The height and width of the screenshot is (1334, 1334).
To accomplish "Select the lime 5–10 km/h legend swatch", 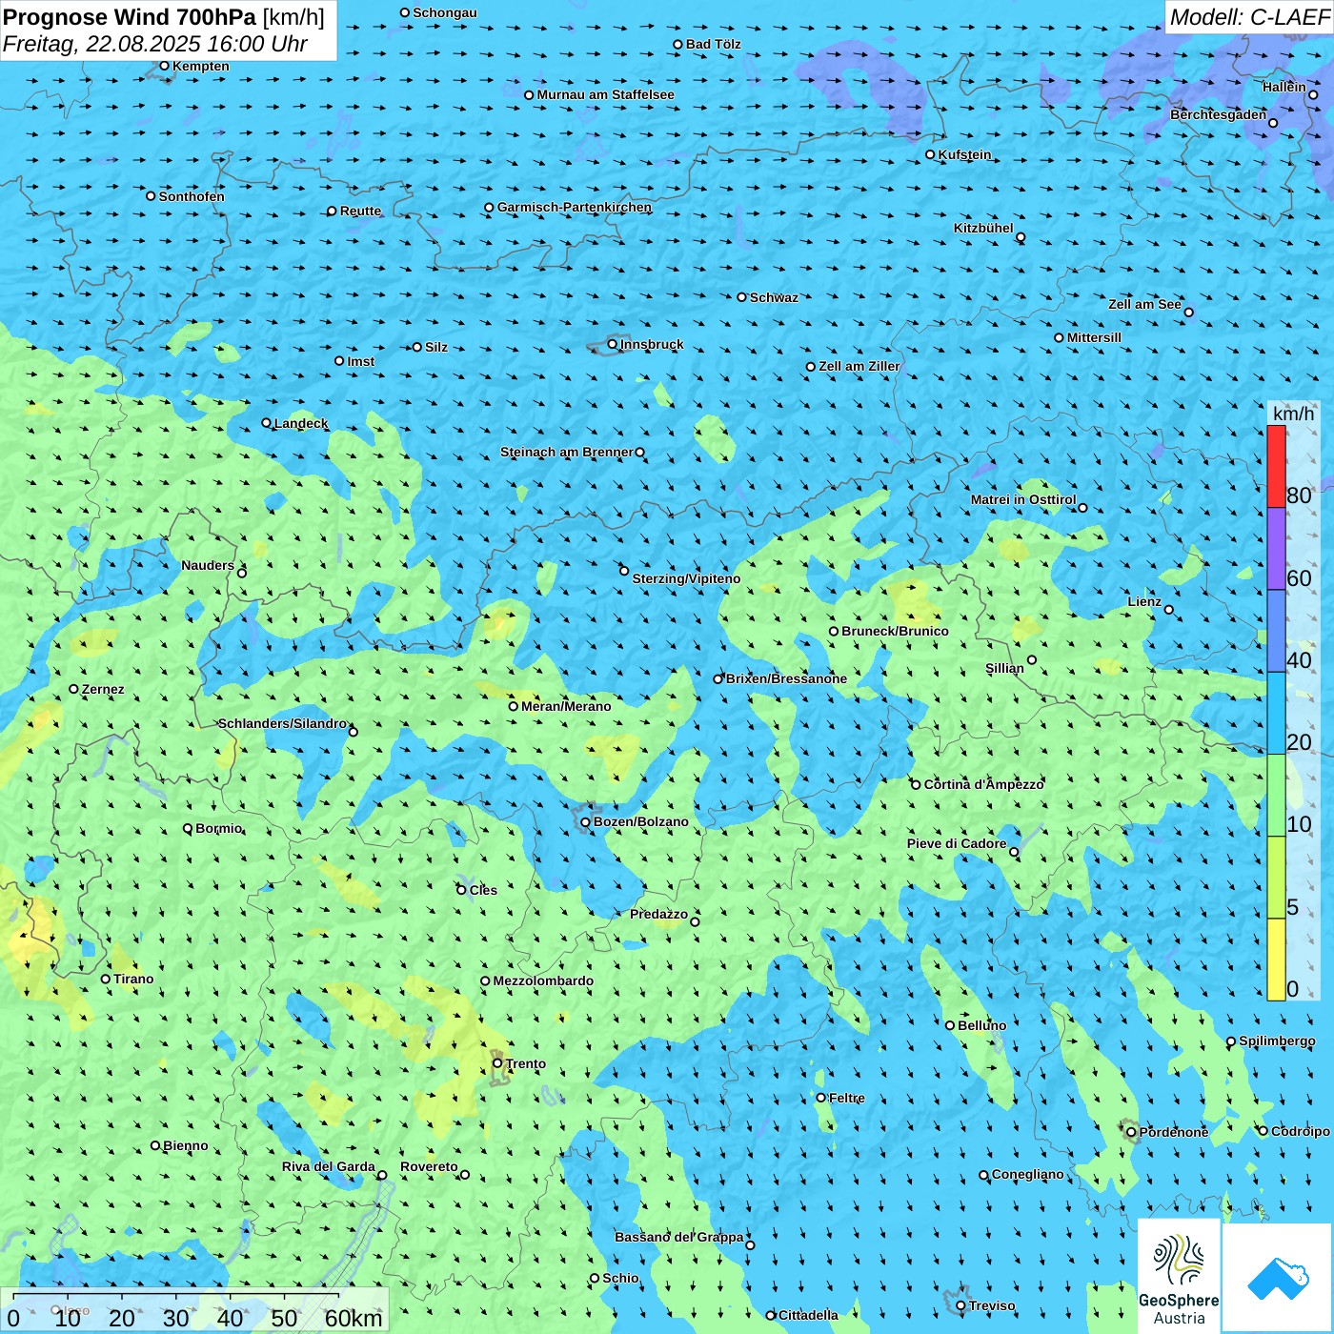I will (1276, 878).
